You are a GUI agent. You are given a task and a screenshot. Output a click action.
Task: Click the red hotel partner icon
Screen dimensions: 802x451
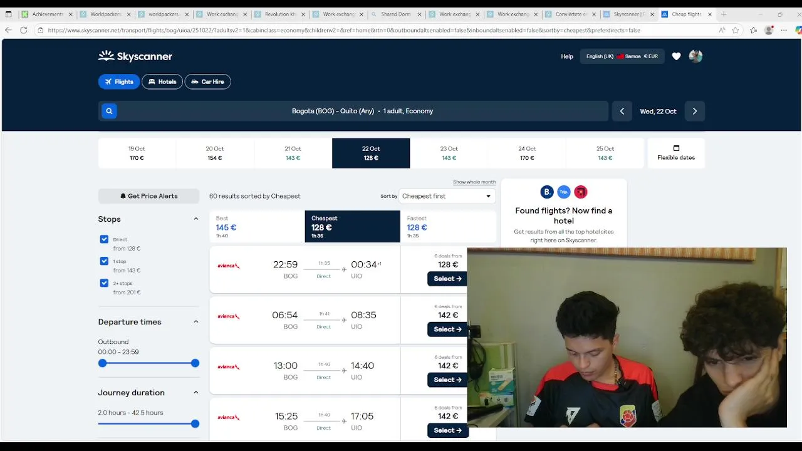pyautogui.click(x=581, y=192)
